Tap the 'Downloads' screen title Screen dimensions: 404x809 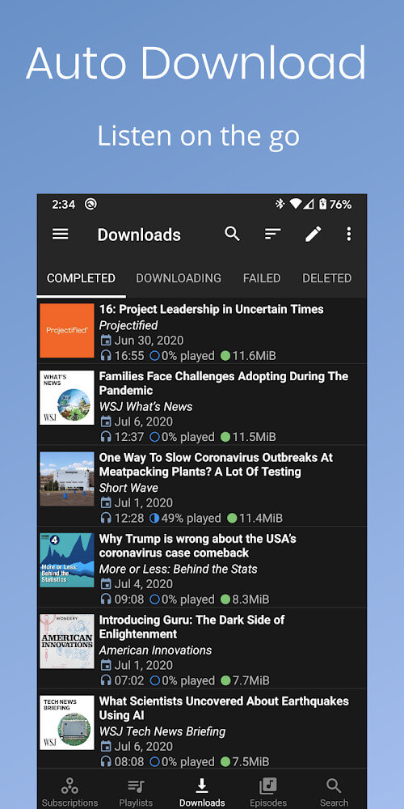click(x=139, y=235)
